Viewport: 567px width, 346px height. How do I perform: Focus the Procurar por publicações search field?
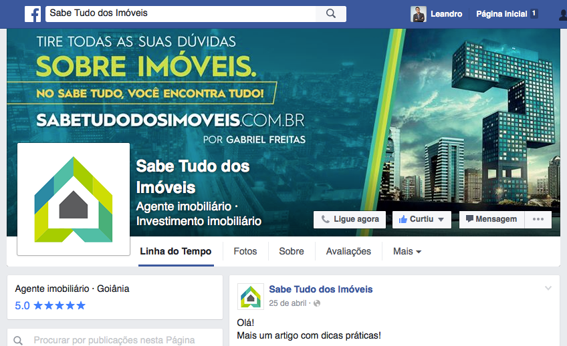coord(115,340)
